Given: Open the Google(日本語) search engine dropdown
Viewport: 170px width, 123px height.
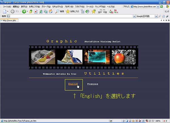Looking at the screenshot, I should point(156,16).
